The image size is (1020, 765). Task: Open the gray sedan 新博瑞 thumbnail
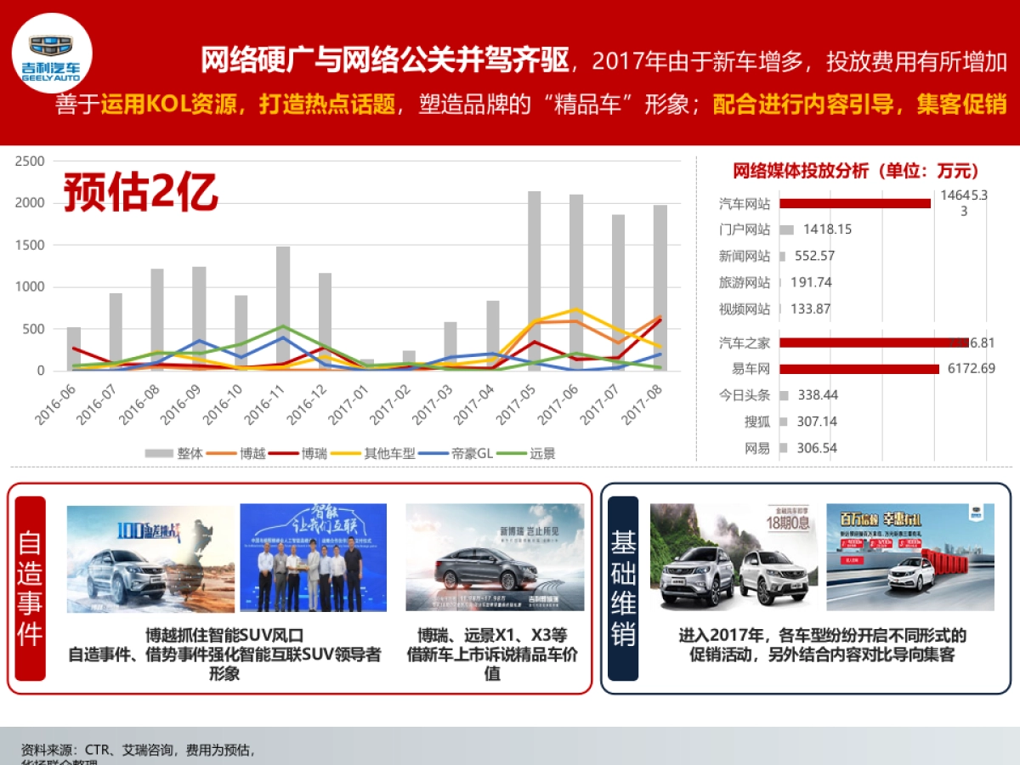[495, 558]
